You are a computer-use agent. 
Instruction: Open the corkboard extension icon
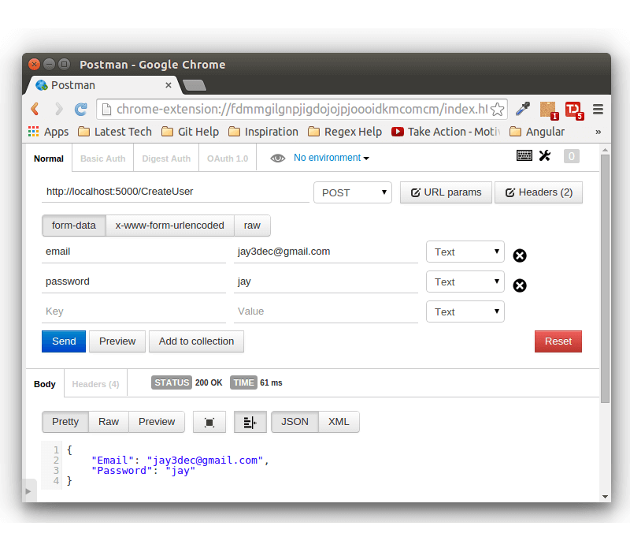pyautogui.click(x=549, y=110)
